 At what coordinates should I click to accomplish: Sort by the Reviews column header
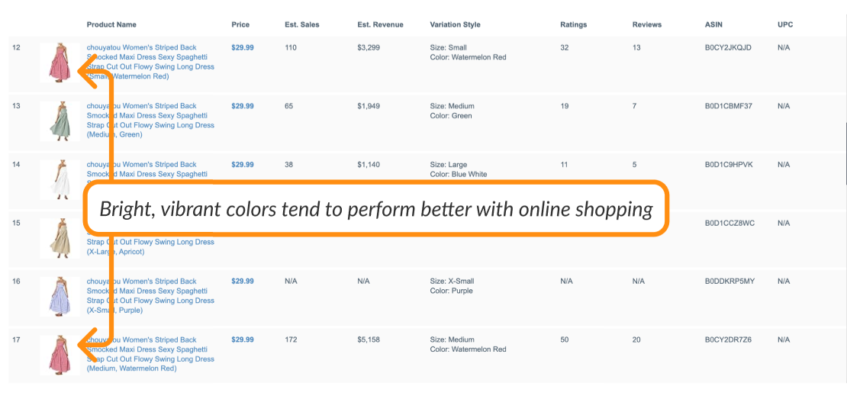click(647, 25)
